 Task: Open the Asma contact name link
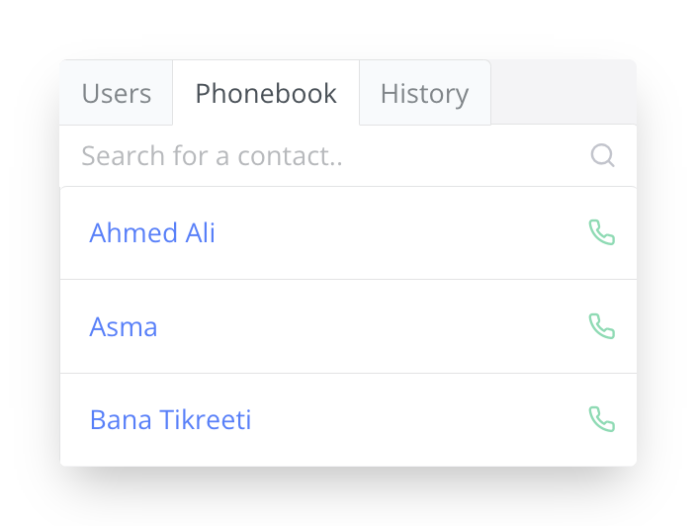point(124,326)
